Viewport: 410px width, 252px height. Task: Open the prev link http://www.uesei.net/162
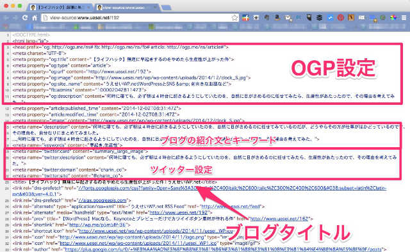tap(279, 219)
